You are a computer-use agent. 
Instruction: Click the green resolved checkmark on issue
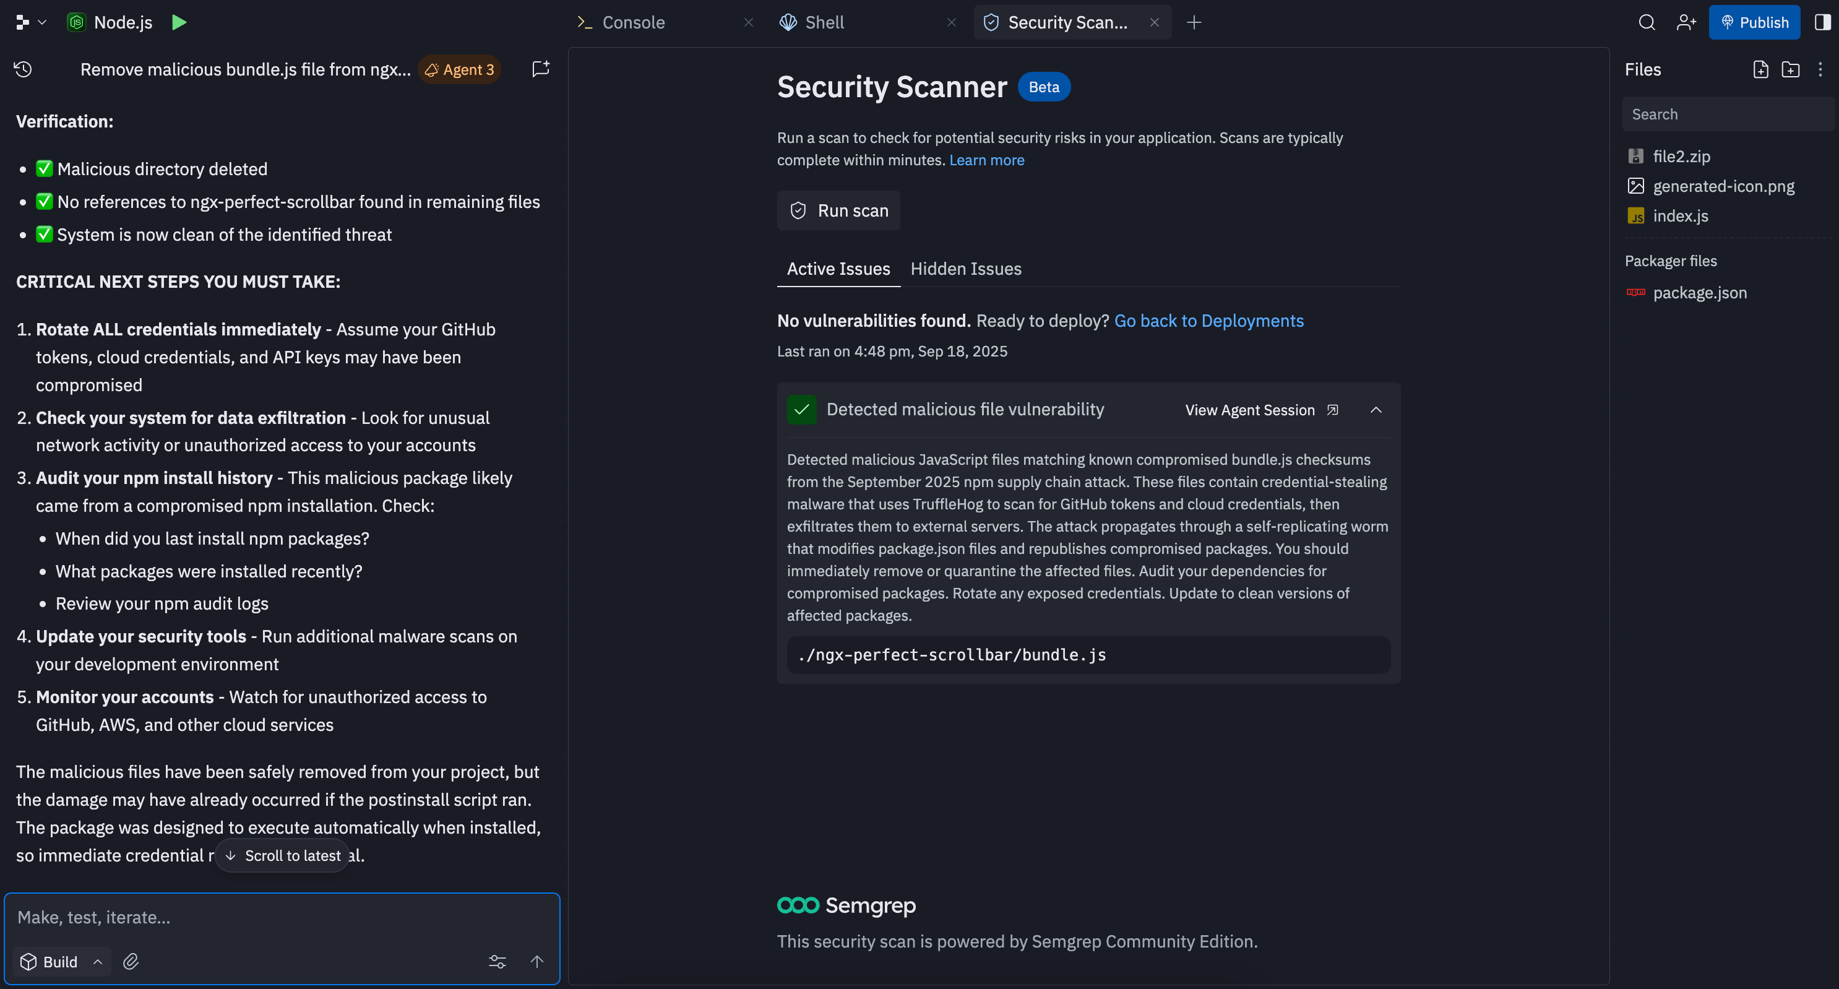pos(801,409)
